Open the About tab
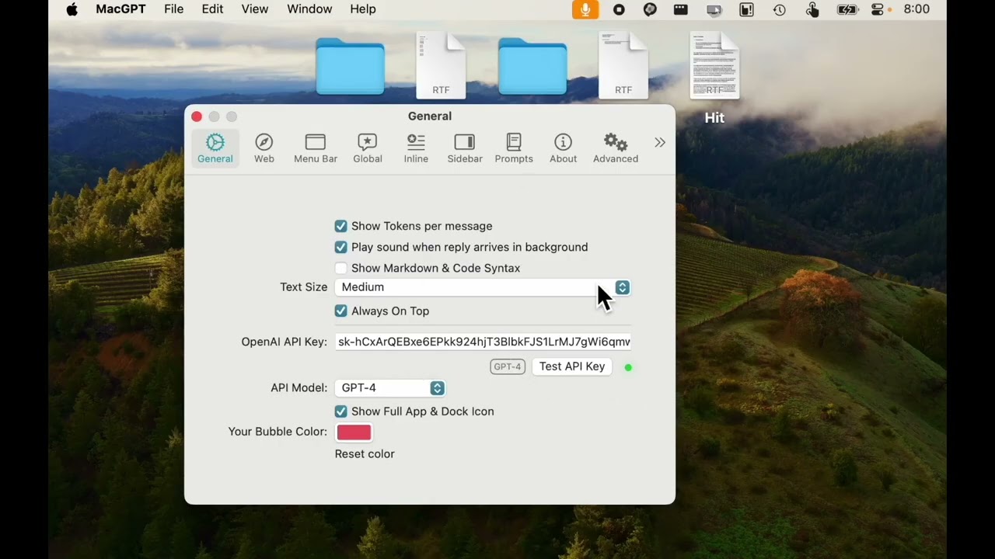The image size is (995, 559). point(564,148)
